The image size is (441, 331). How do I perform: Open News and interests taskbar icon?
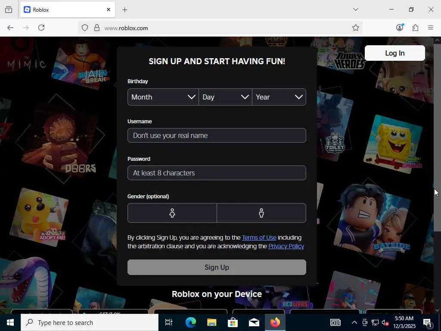[335, 322]
